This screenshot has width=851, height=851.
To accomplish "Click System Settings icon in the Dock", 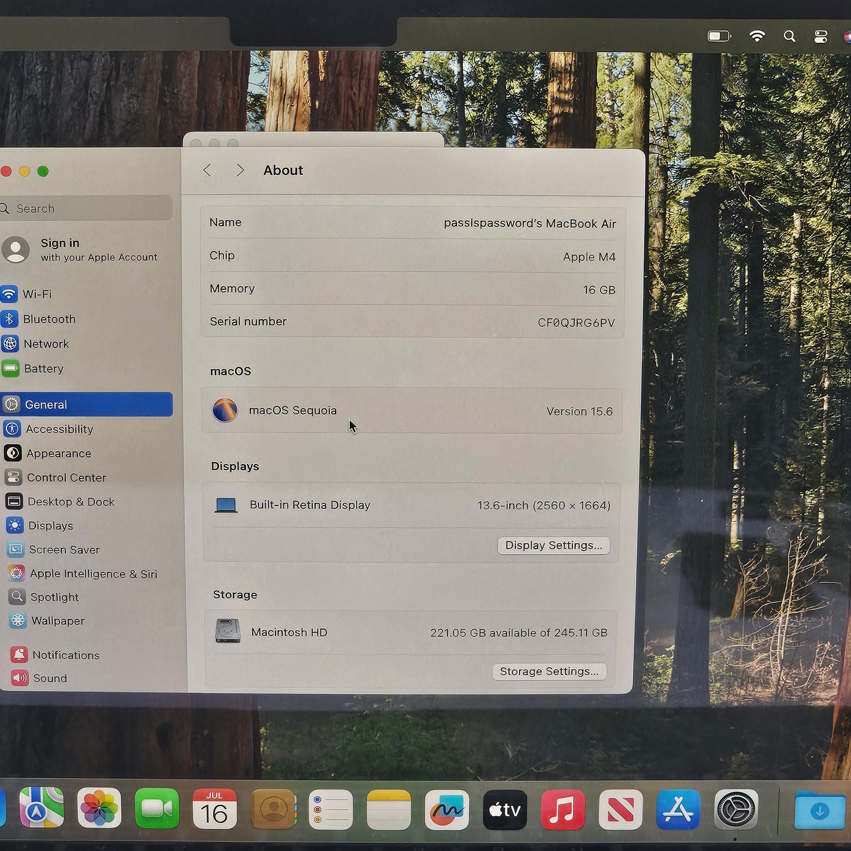I will tap(736, 810).
